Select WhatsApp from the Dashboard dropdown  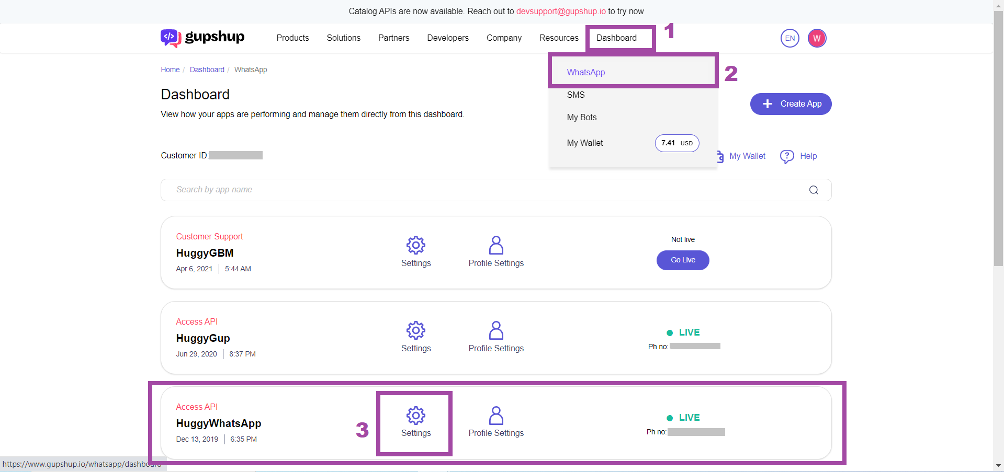point(586,72)
